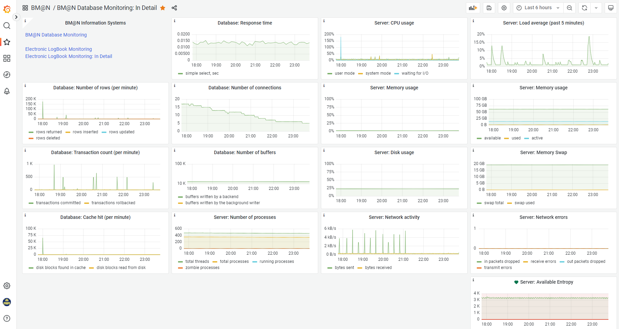
Task: Open the search dashboards icon
Action: (7, 26)
